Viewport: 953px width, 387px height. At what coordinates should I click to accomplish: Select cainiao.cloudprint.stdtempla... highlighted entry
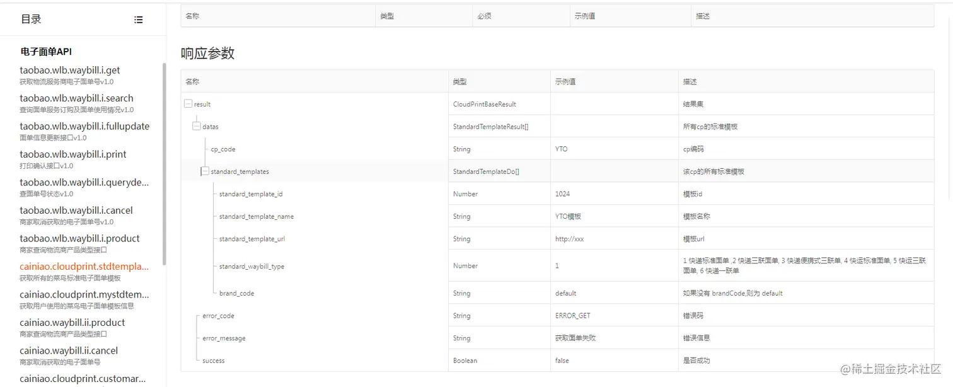[x=84, y=266]
